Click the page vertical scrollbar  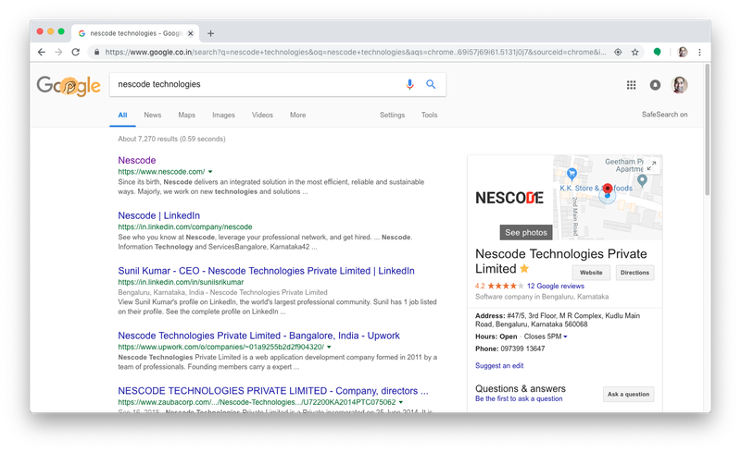pyautogui.click(x=707, y=129)
